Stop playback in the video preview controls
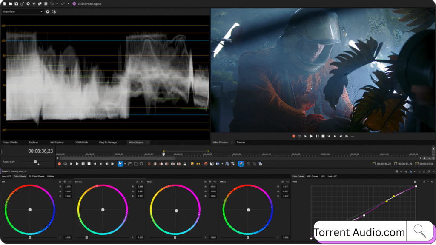This screenshot has width=436, height=245. [x=323, y=136]
